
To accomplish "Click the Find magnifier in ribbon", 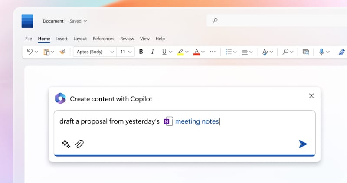I will tap(285, 52).
